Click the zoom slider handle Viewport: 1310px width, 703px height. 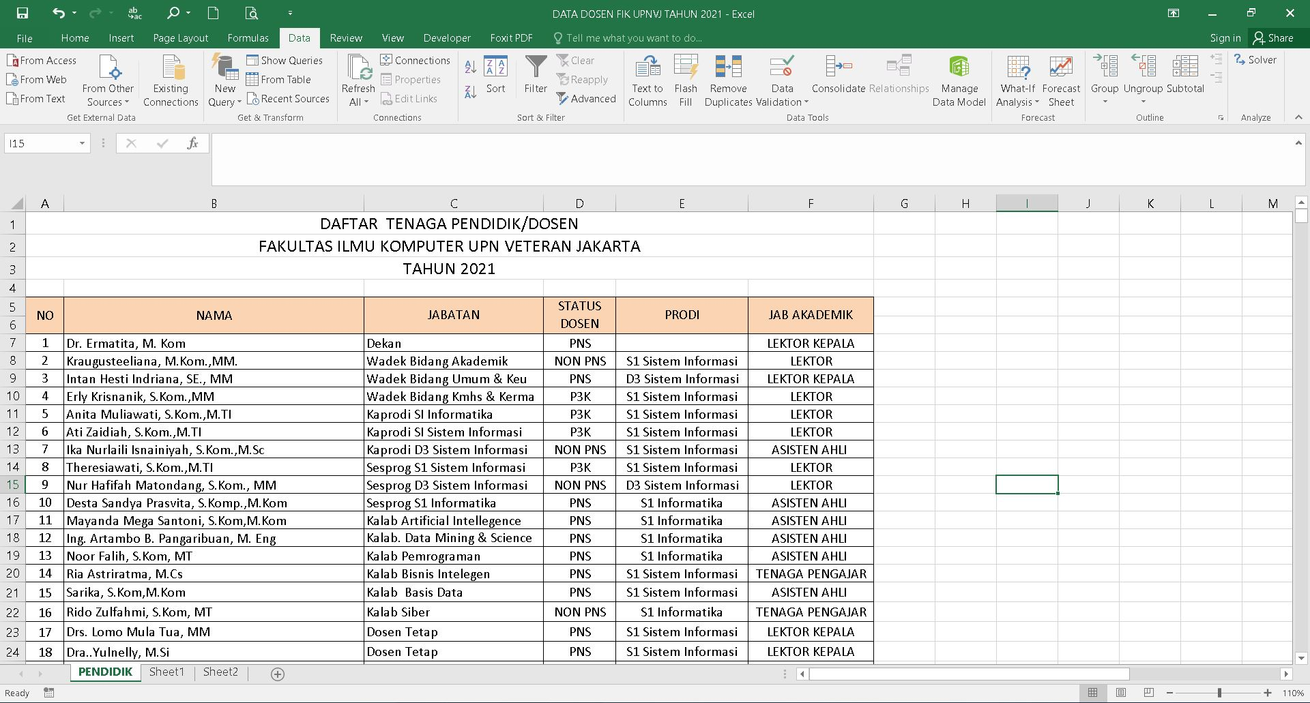tap(1219, 693)
